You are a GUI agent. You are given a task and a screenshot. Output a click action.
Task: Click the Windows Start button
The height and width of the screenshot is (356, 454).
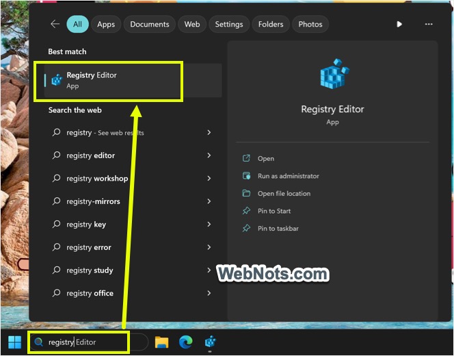point(15,342)
